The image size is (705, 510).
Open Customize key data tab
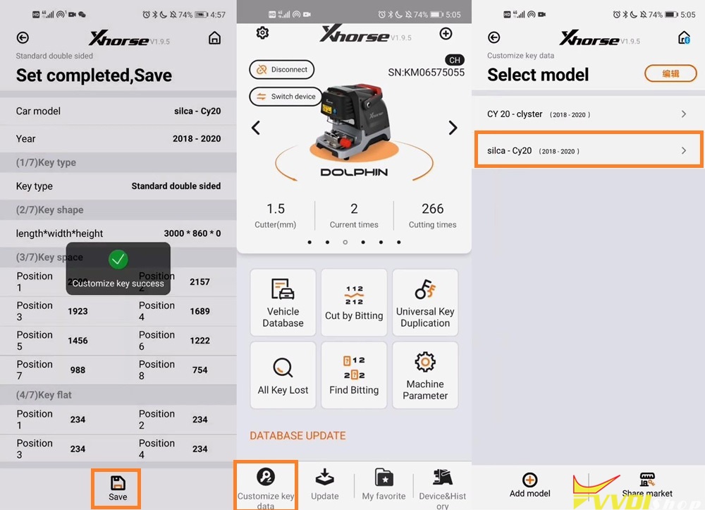click(x=266, y=486)
